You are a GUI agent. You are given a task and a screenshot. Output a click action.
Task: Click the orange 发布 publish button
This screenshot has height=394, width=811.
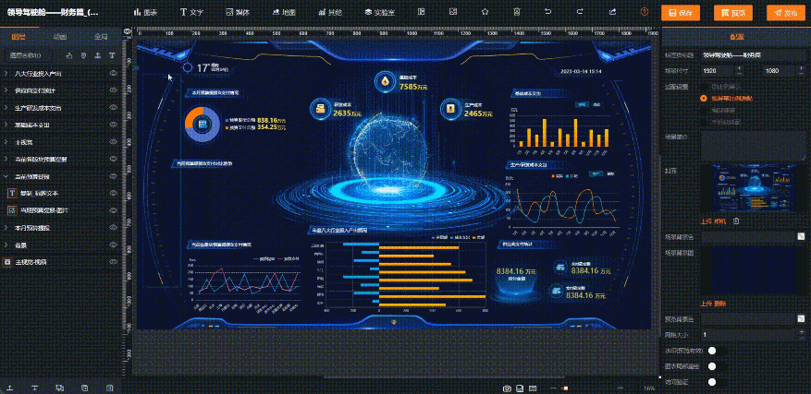[784, 13]
